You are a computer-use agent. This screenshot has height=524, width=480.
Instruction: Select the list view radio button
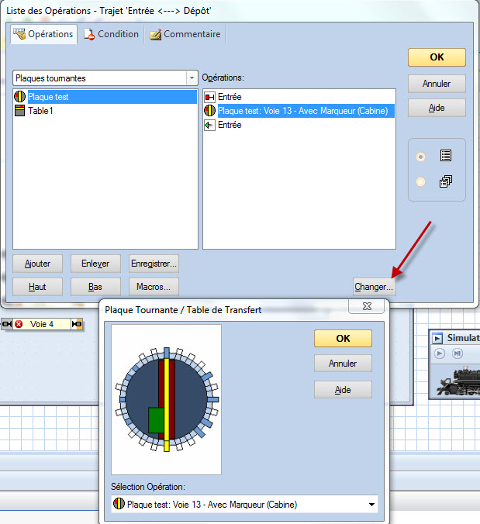[x=420, y=157]
